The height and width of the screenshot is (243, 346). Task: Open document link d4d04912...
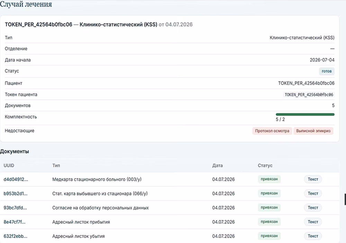pyautogui.click(x=16, y=179)
